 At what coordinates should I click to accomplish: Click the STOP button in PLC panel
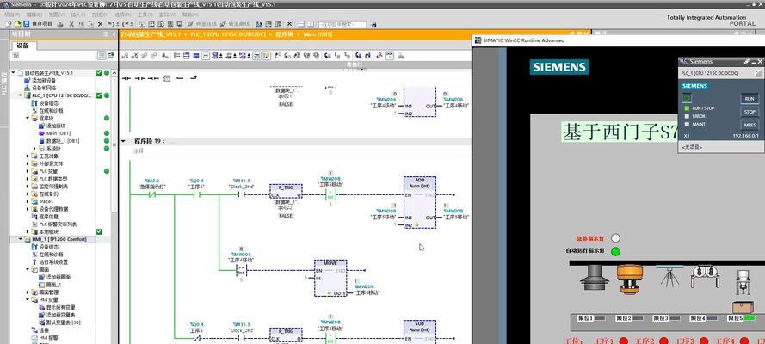[750, 112]
